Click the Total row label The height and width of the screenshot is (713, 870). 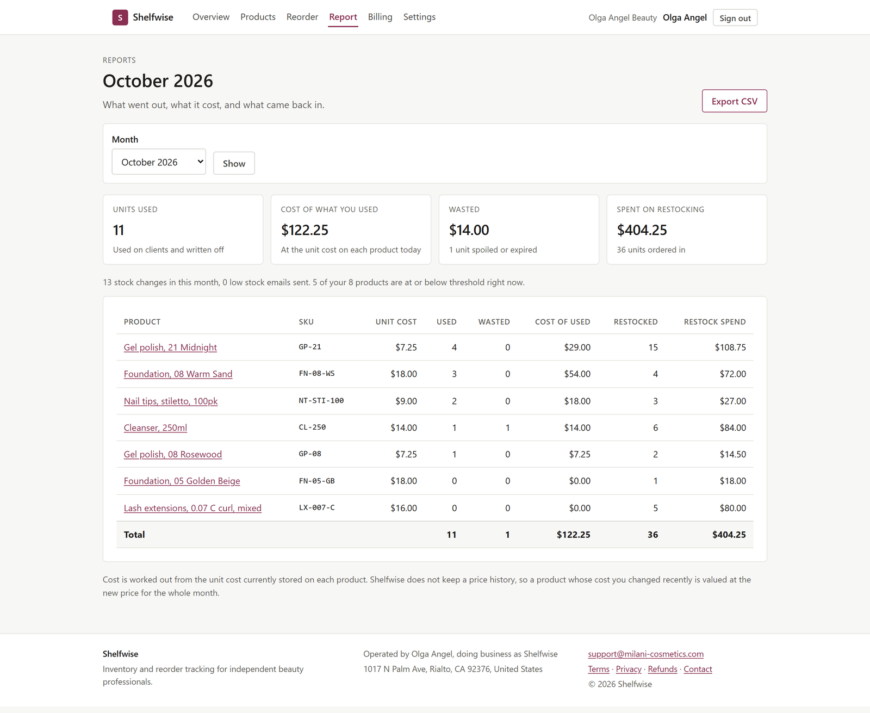click(x=134, y=535)
